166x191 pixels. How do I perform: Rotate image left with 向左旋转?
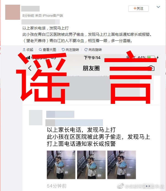(x=70, y=49)
